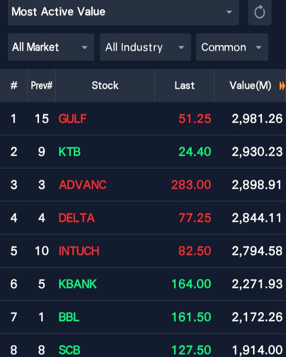Select the # rank column header

[x=14, y=86]
